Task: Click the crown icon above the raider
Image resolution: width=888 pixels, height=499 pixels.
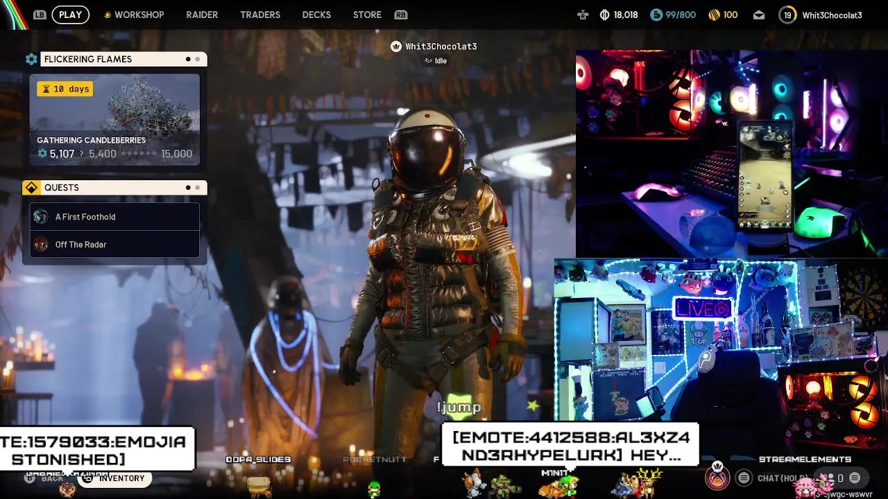Action: click(395, 46)
